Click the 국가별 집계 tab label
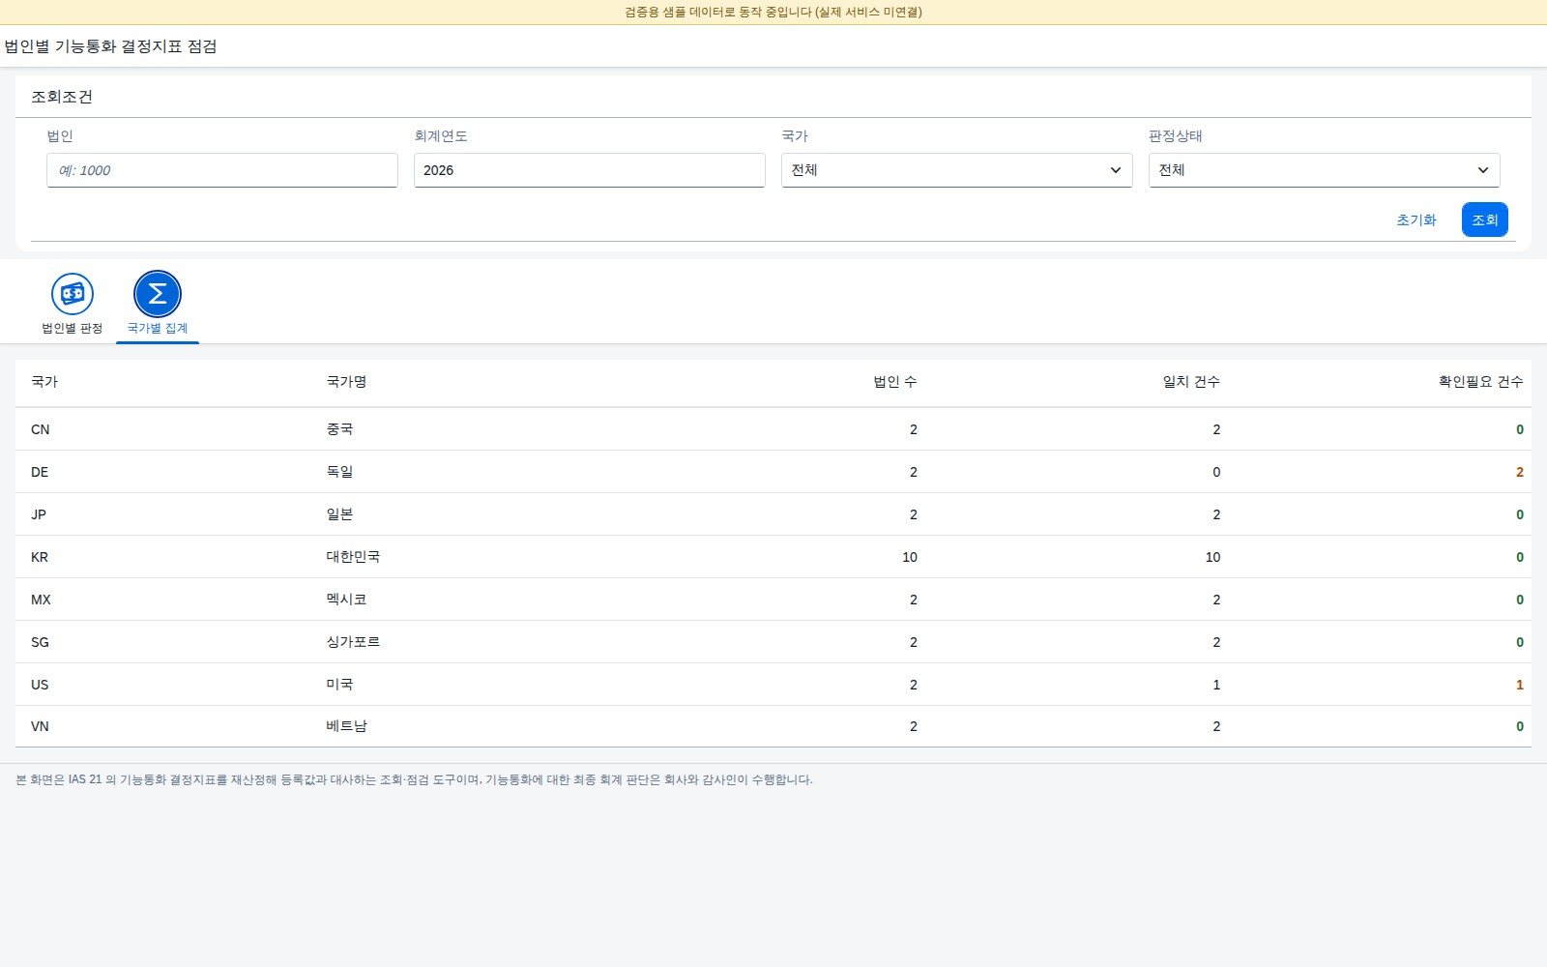 click(158, 329)
